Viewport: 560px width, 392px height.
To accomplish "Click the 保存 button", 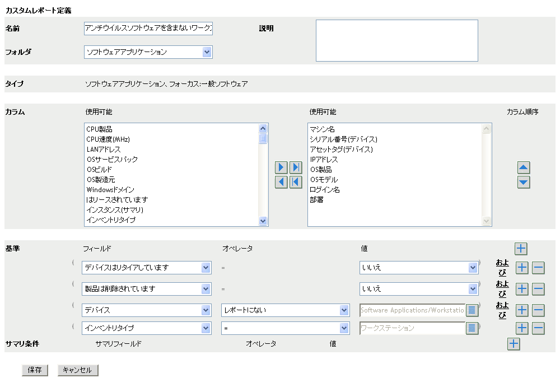I will 35,370.
